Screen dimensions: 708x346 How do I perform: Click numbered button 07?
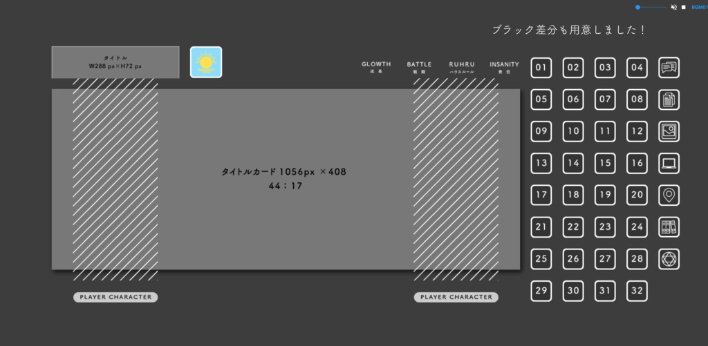coord(605,99)
